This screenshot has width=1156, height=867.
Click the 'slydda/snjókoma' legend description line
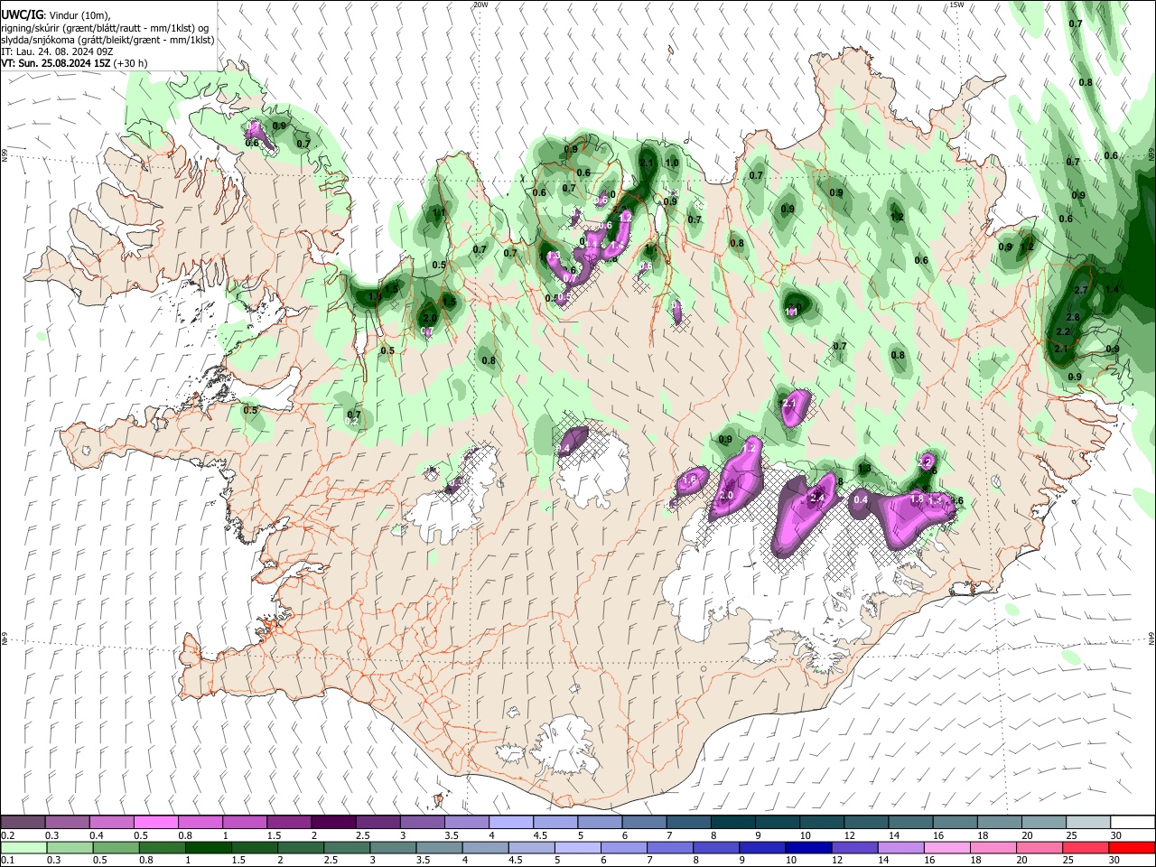(107, 40)
